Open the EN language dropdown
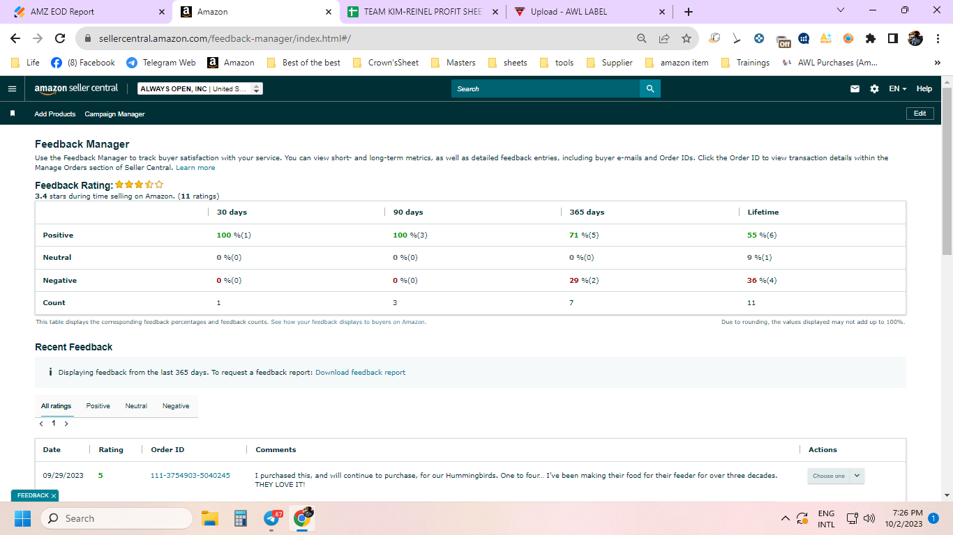This screenshot has height=535, width=953. point(898,88)
